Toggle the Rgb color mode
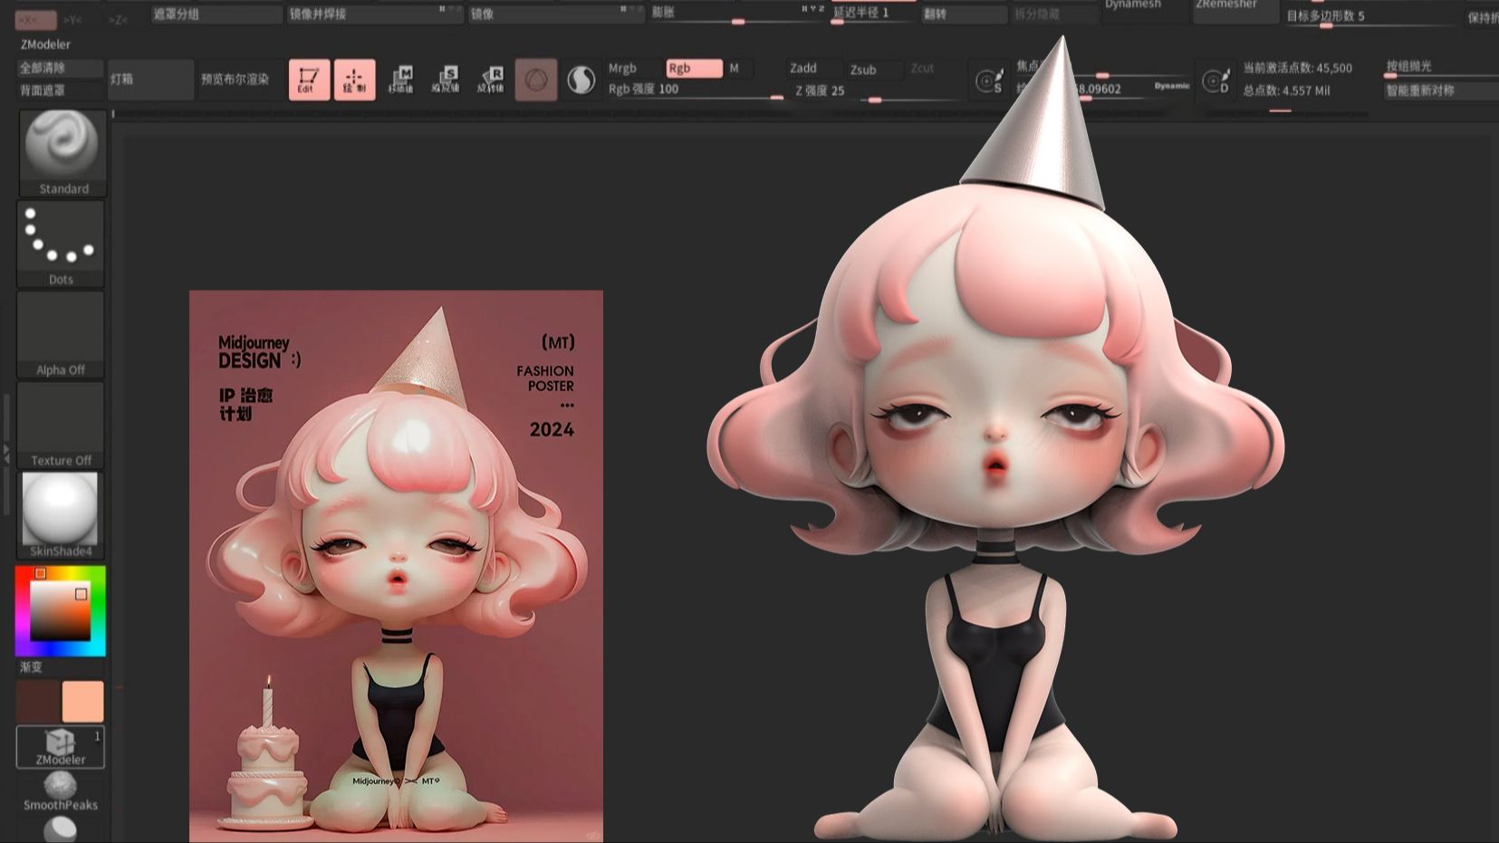1499x843 pixels. click(x=693, y=68)
